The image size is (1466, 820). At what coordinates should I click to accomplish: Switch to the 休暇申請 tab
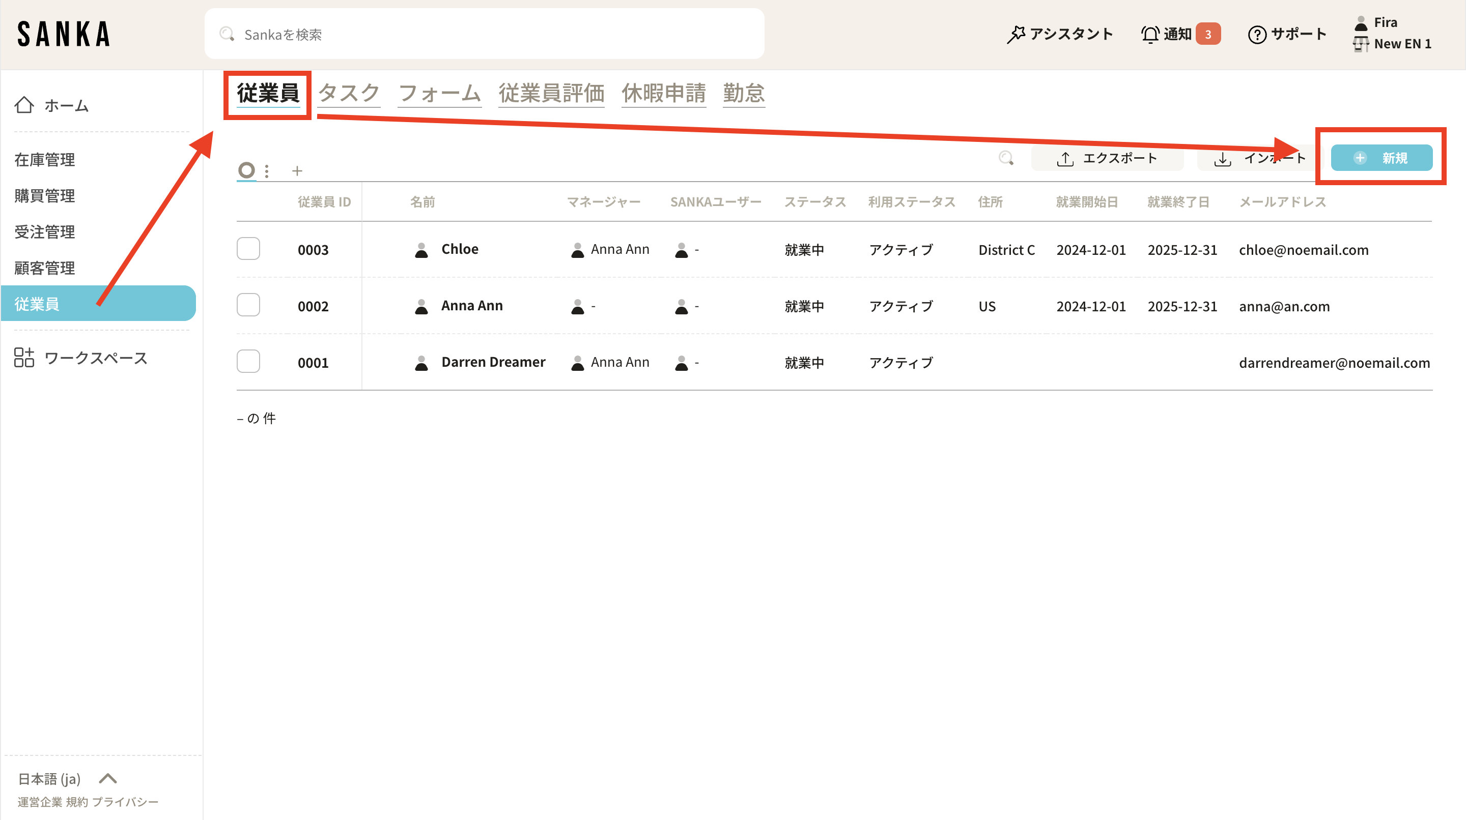pos(663,93)
